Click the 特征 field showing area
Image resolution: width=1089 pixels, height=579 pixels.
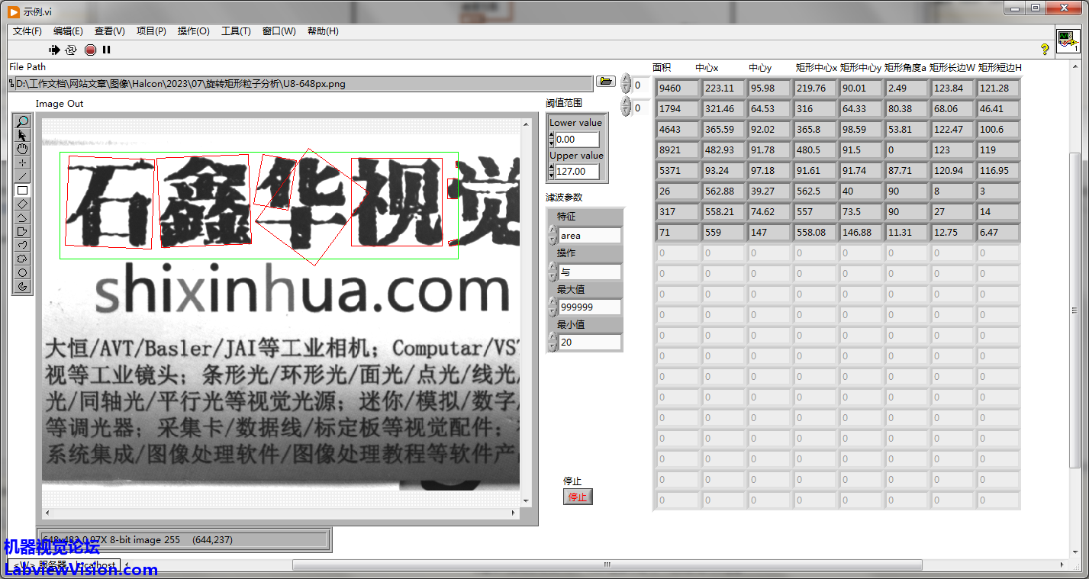click(590, 236)
